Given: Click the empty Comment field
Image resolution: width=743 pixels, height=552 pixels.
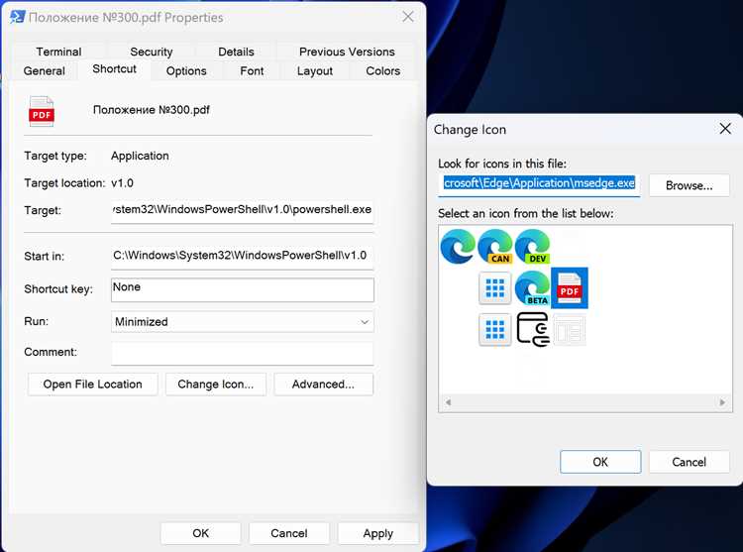Looking at the screenshot, I should click(x=242, y=353).
